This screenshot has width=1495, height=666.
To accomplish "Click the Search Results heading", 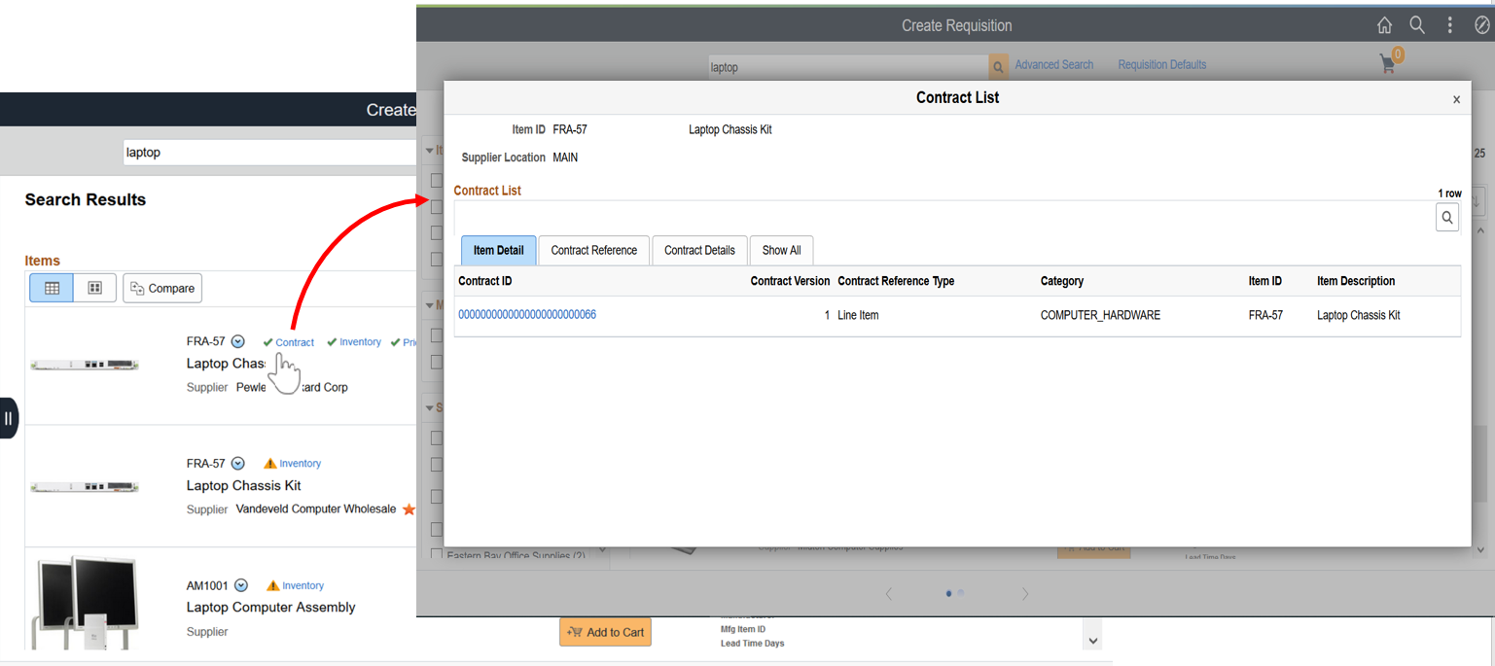I will tap(86, 199).
